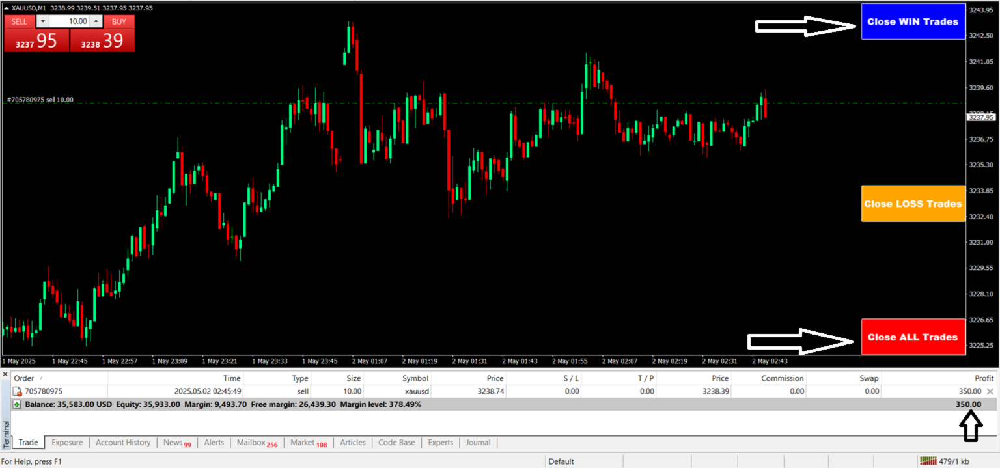Decrease the lot size with the down arrow
Screen dimensions: 1000x468
point(42,21)
